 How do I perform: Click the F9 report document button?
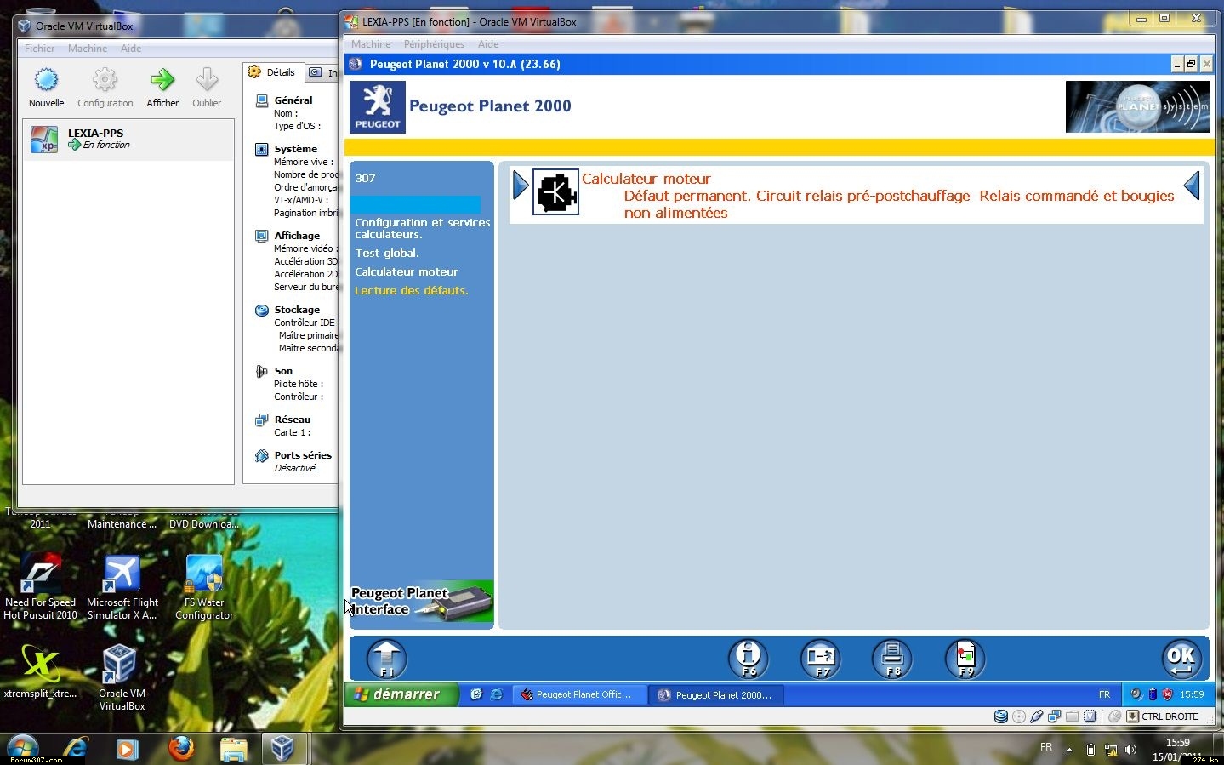[965, 659]
